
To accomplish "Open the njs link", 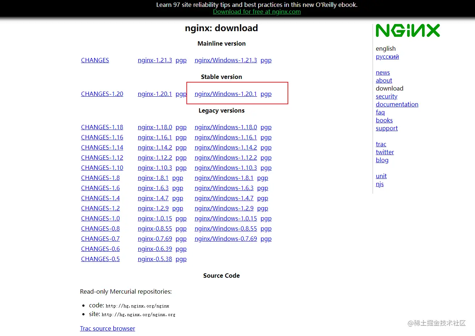I will point(380,184).
